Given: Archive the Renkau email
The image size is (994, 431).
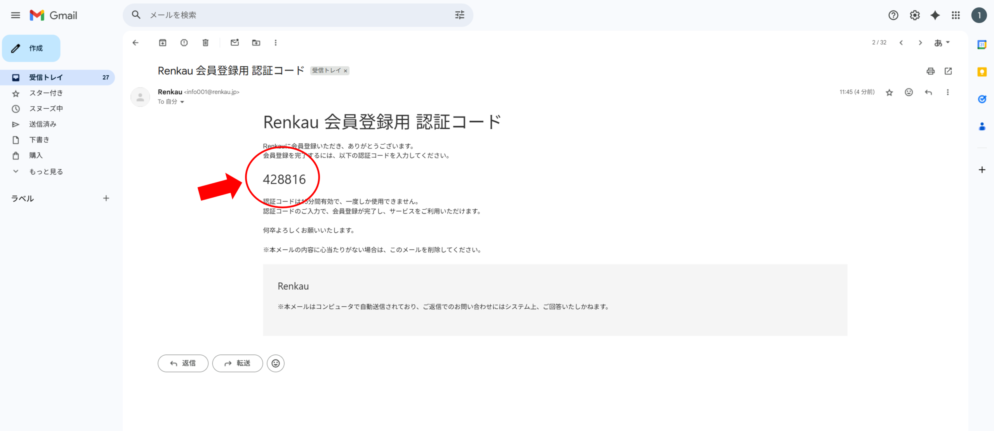Looking at the screenshot, I should 163,43.
